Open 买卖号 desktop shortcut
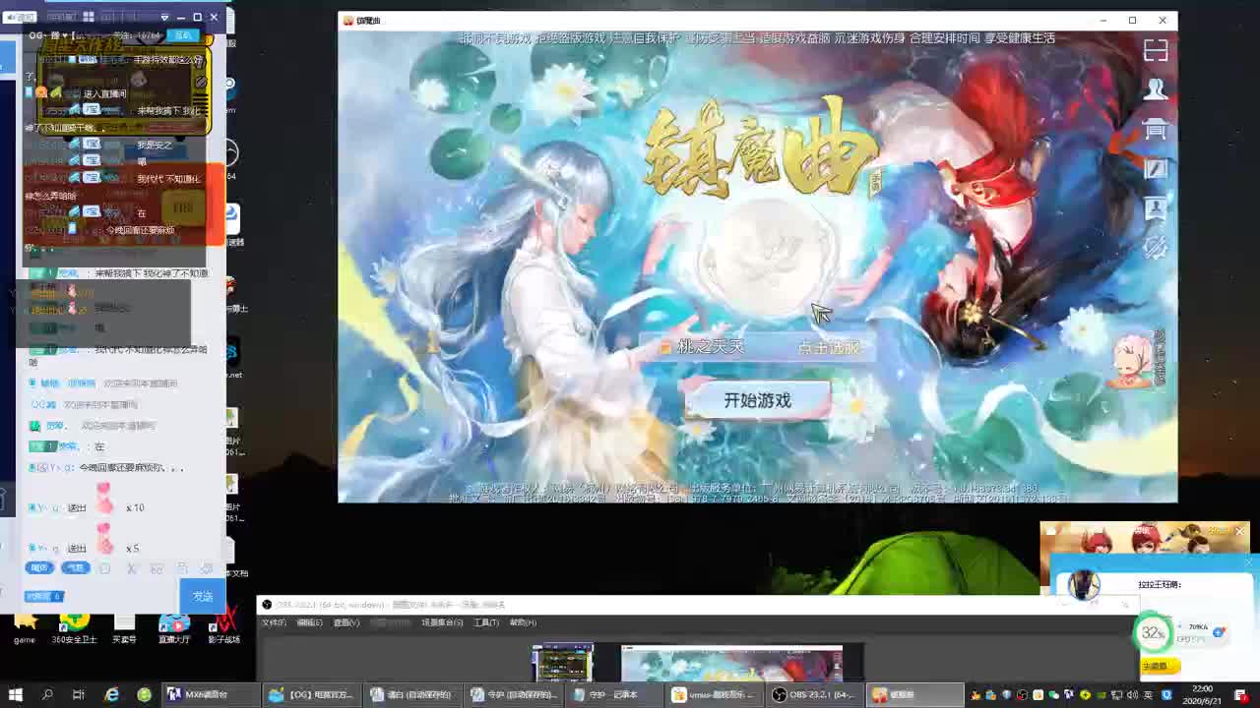This screenshot has height=708, width=1260. tap(124, 626)
